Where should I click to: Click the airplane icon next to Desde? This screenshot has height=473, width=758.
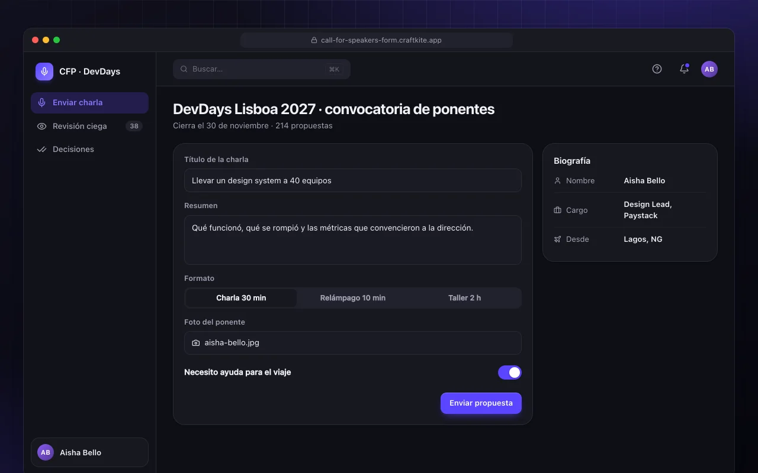557,239
